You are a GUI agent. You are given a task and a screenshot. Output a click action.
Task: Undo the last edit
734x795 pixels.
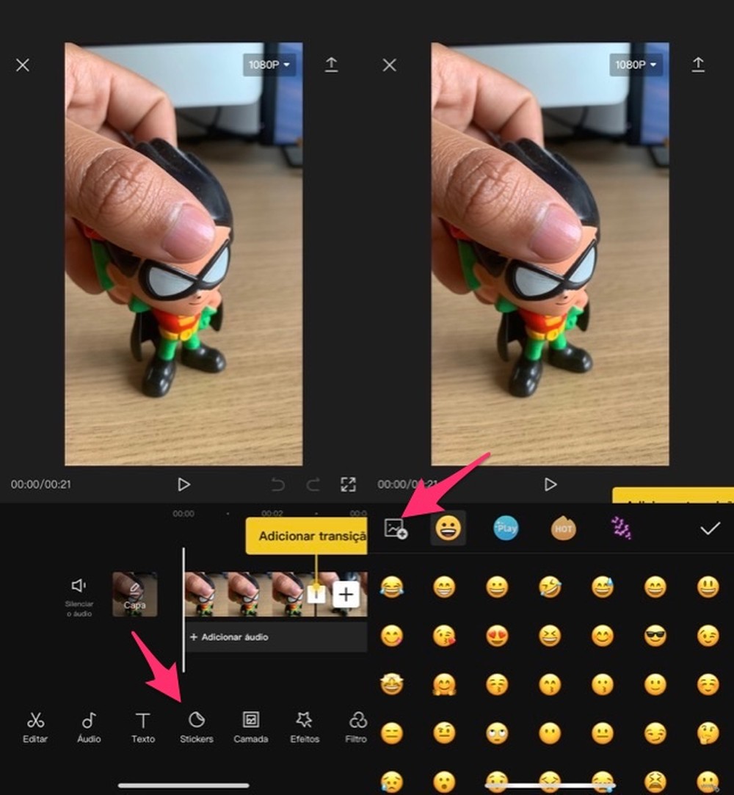(277, 484)
